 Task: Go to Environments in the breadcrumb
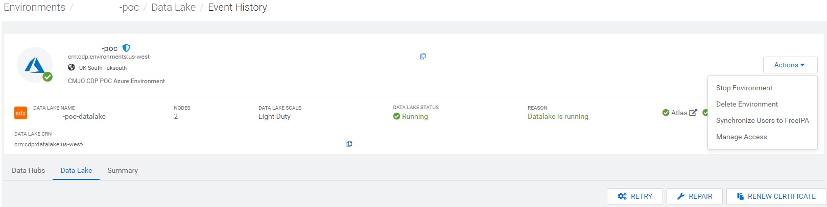click(35, 8)
